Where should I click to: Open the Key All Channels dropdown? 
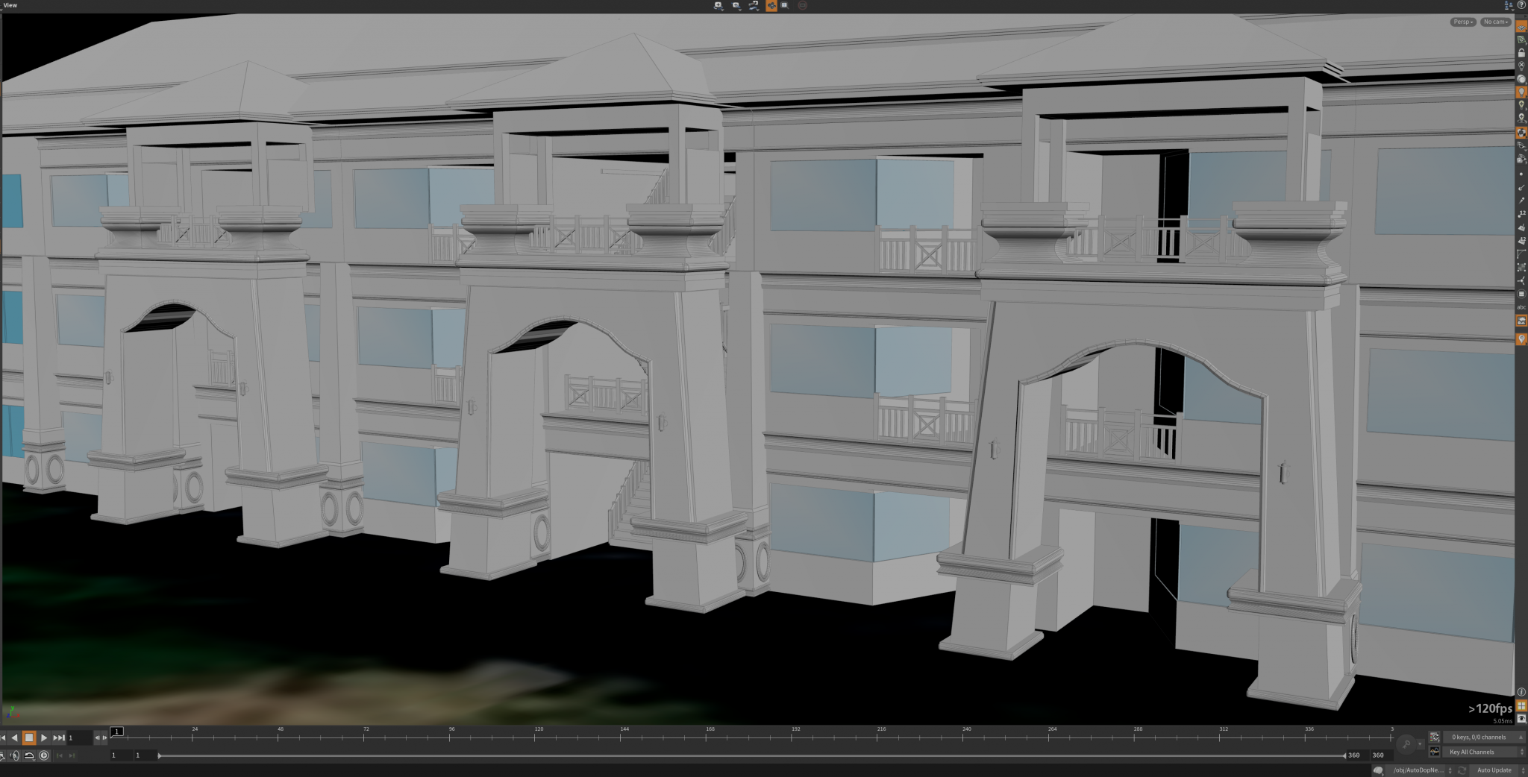(x=1483, y=752)
